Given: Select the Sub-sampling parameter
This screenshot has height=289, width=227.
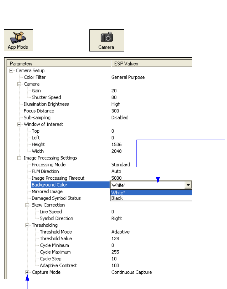Looking at the screenshot, I should tap(37, 118).
